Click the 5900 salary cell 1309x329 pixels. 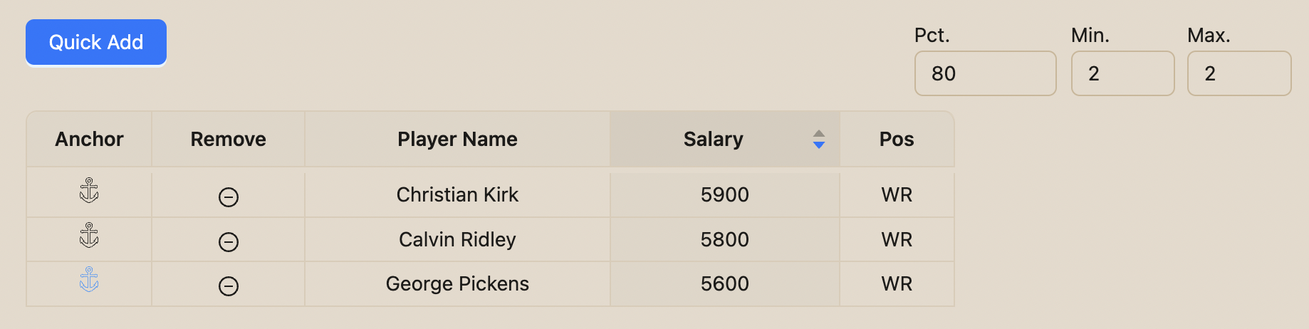coord(725,194)
